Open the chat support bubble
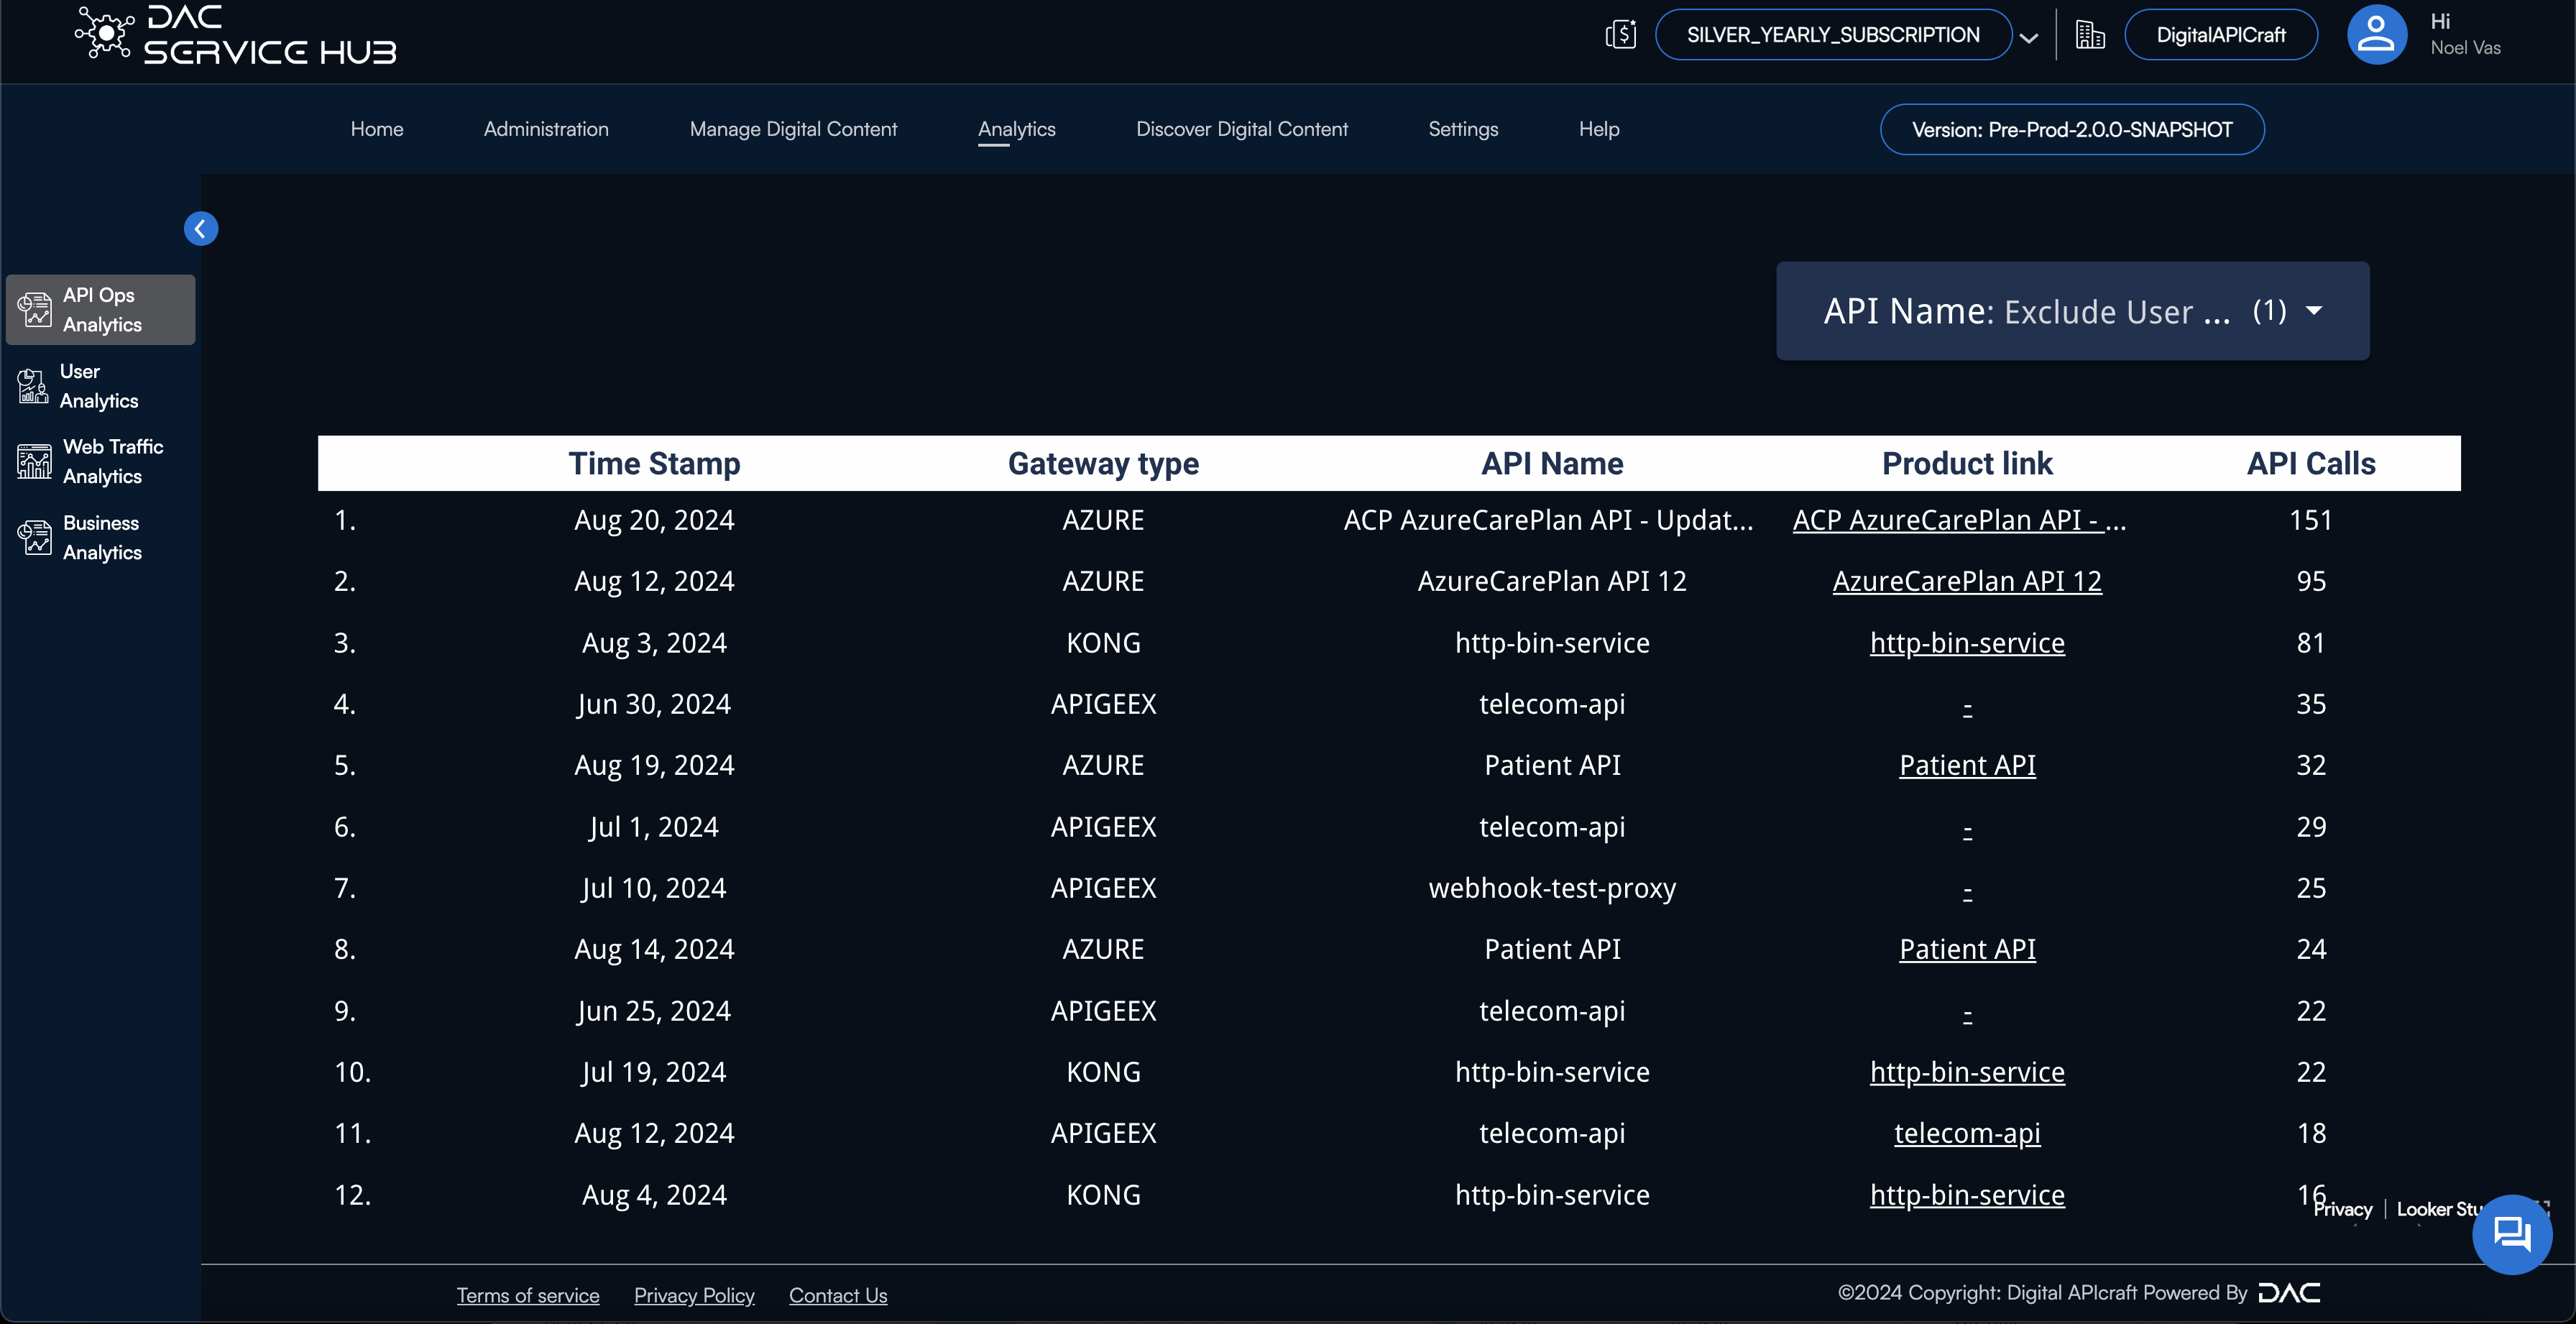The image size is (2576, 1324). [x=2511, y=1234]
